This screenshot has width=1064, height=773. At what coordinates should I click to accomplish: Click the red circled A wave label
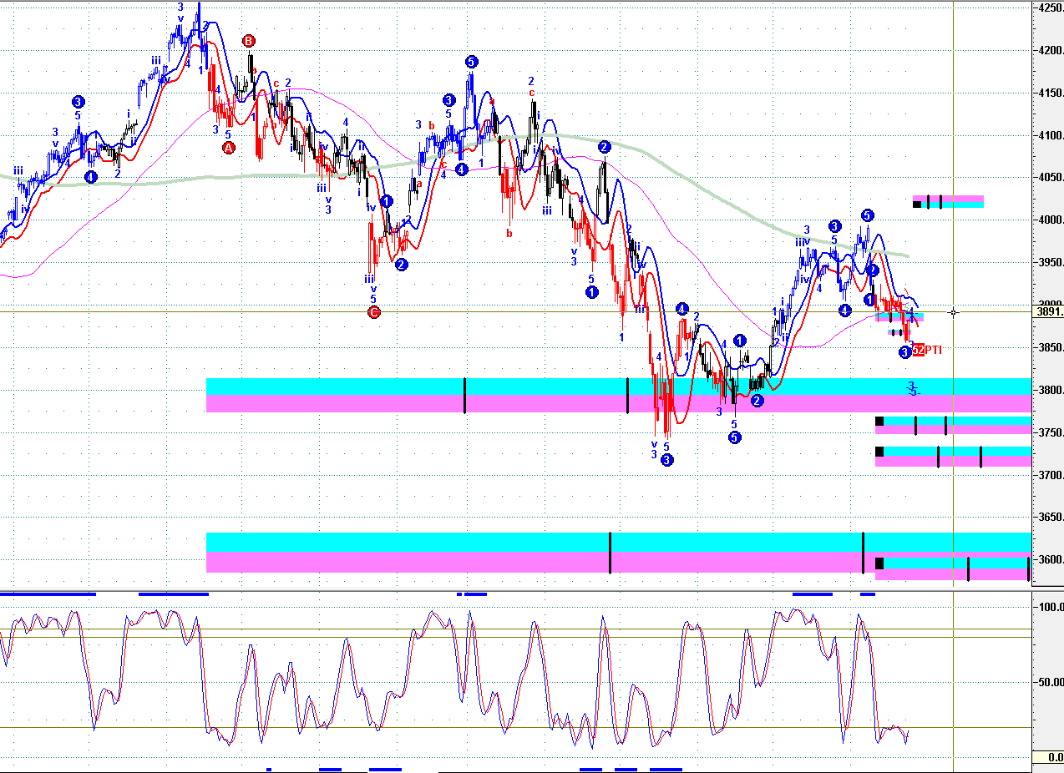[x=229, y=148]
